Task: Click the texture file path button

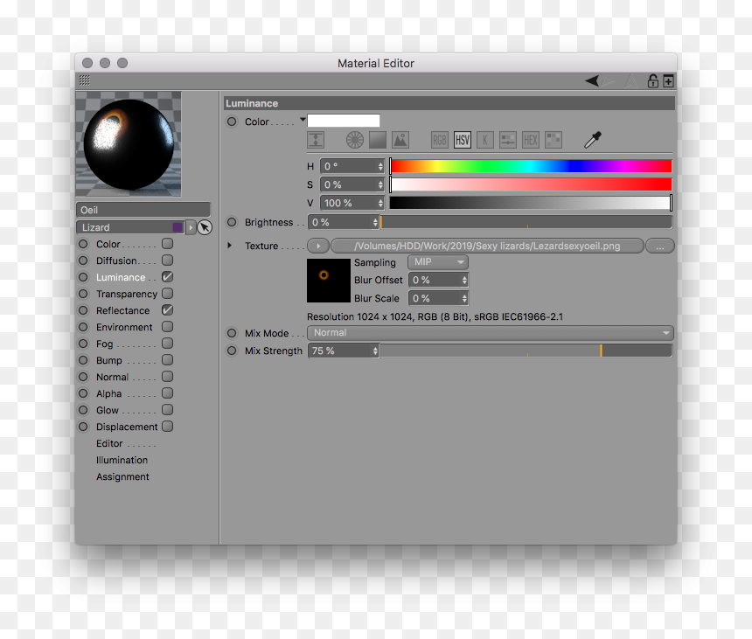Action: coord(487,246)
